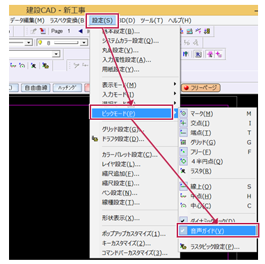
Task: Click the previous page arrow beside Page 1
Action: click(x=81, y=31)
